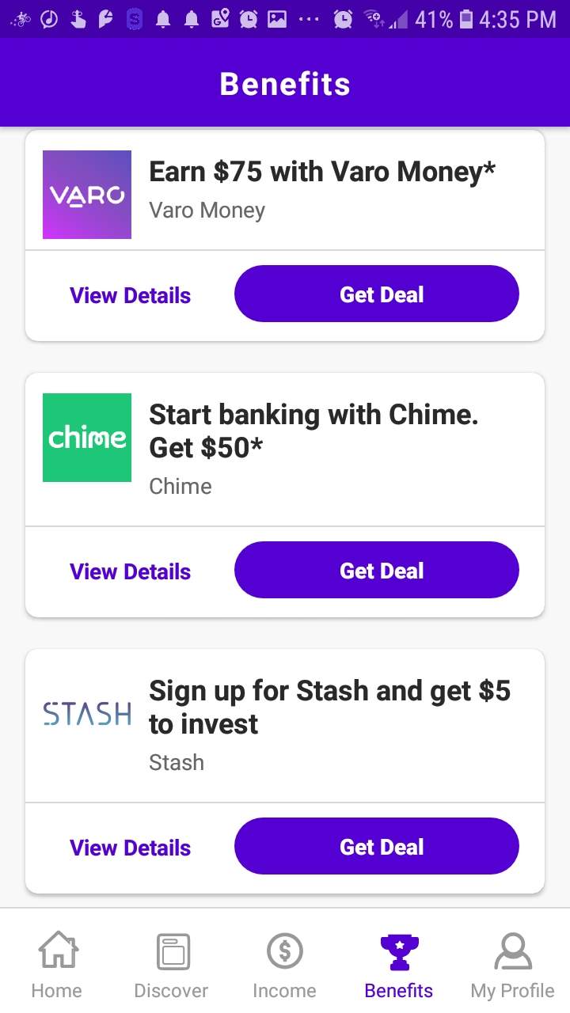View Details for Chime offer
This screenshot has width=570, height=1013.
click(131, 571)
